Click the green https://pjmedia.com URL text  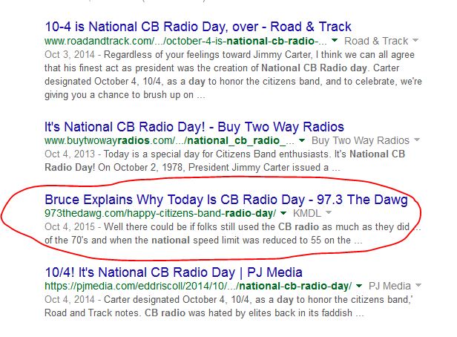(198, 286)
